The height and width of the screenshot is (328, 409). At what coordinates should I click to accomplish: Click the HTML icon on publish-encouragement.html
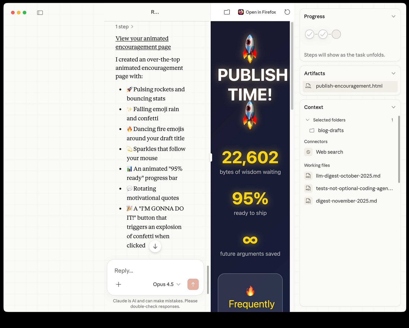tap(308, 86)
